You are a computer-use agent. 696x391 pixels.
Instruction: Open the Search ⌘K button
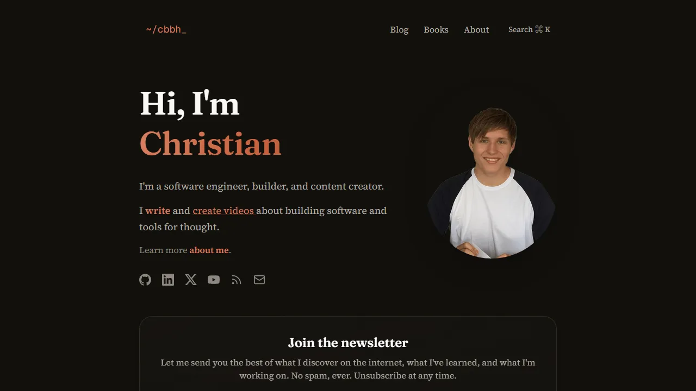coord(529,29)
